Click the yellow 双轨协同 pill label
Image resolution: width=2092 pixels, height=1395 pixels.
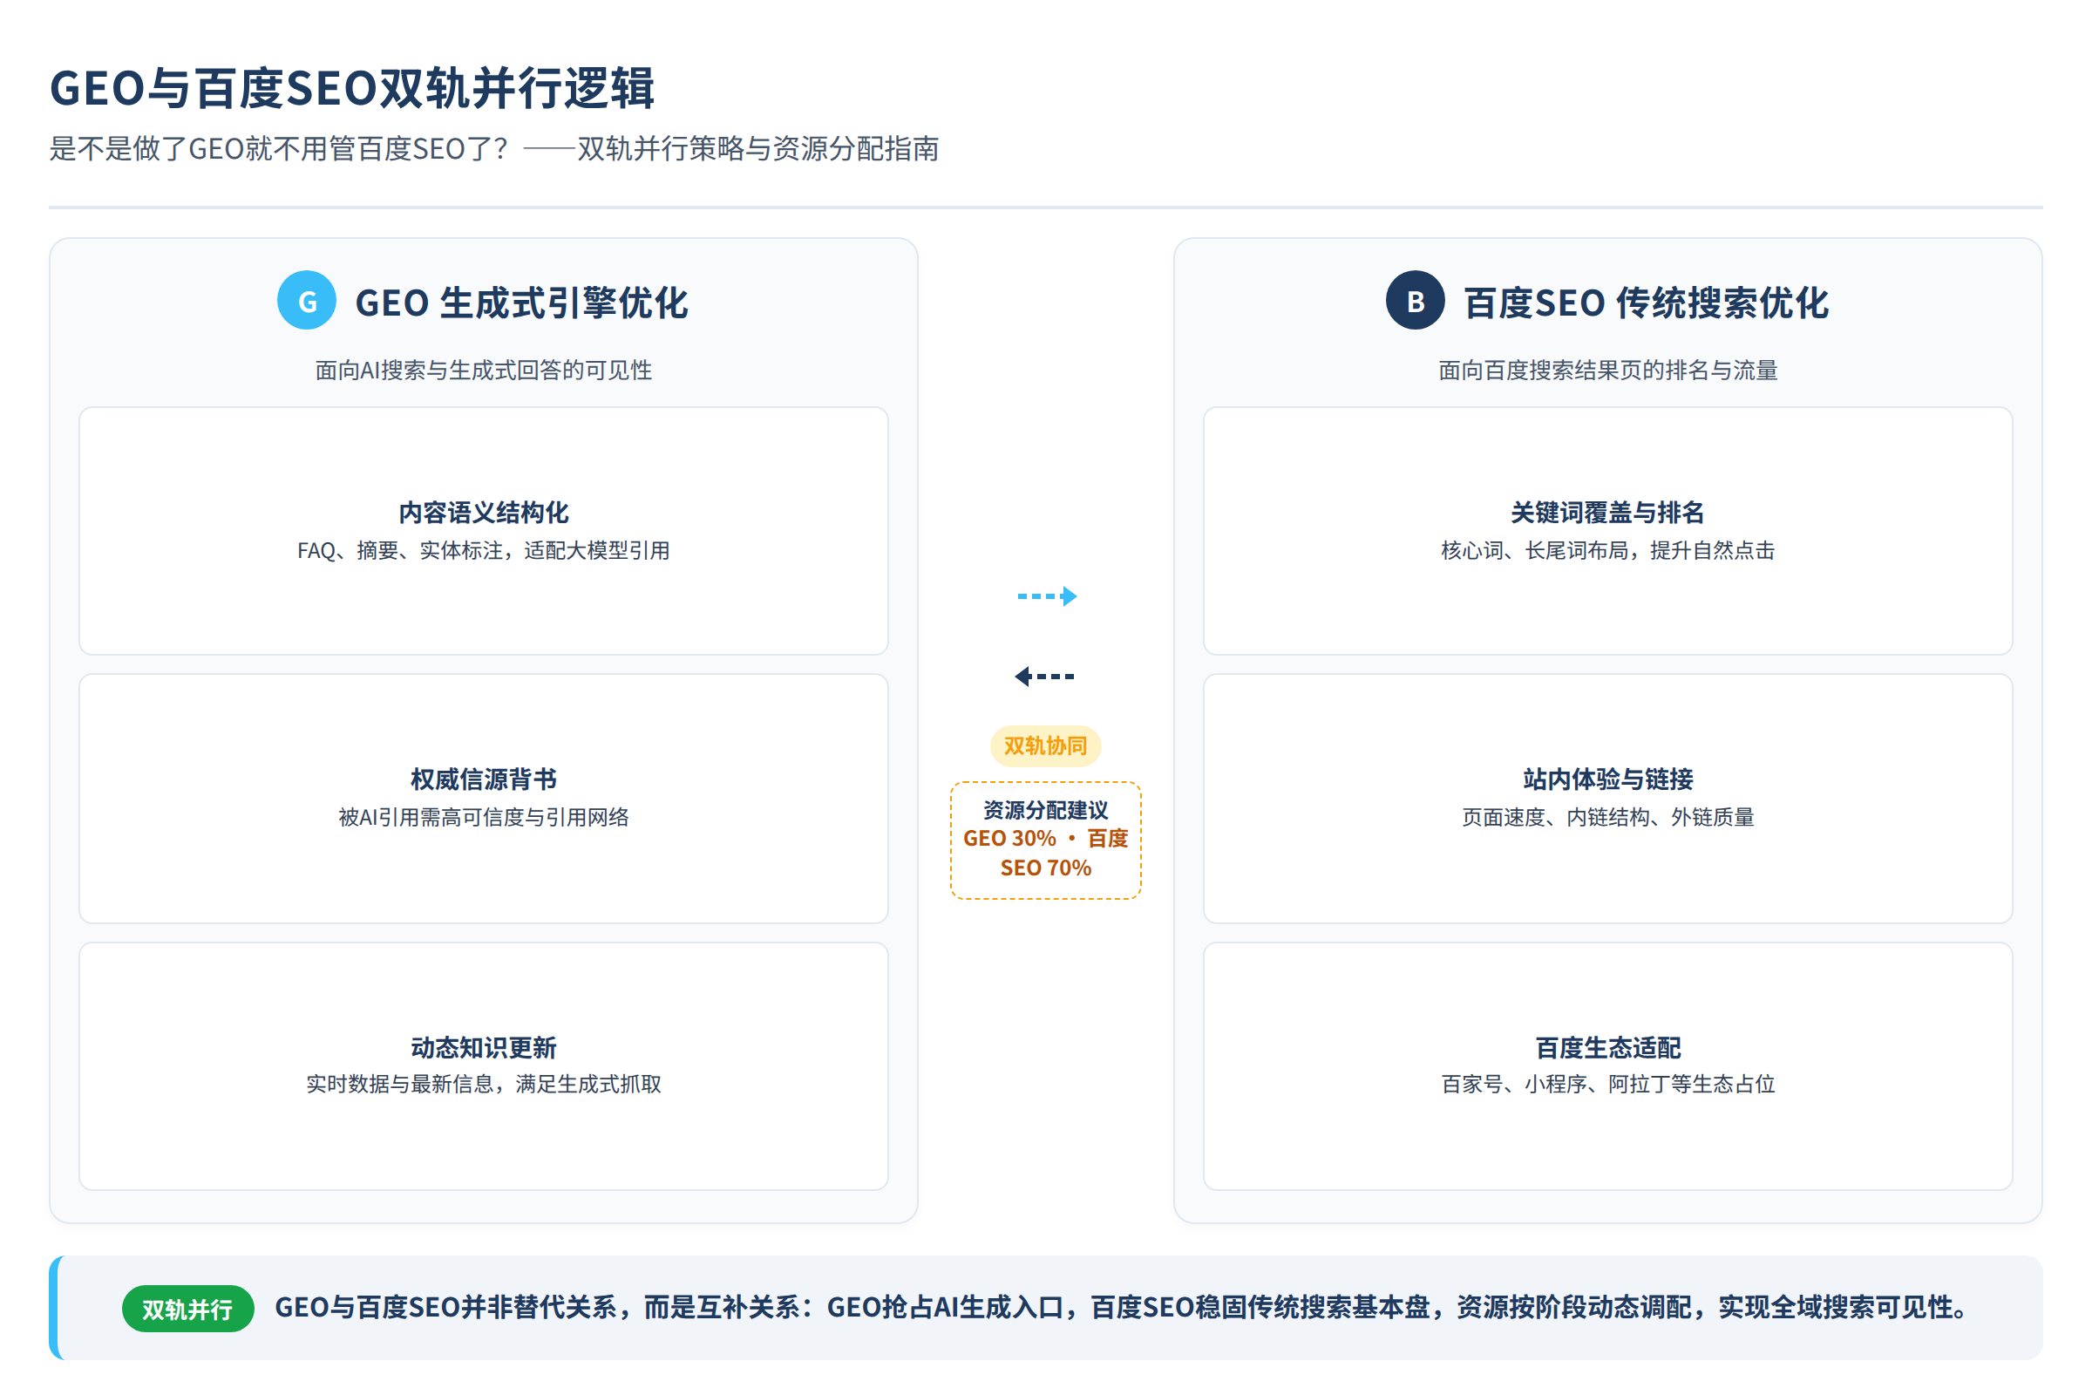click(1046, 745)
